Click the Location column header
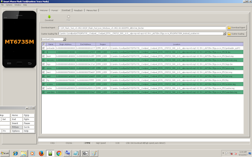The width and height of the screenshot is (252, 157). (177, 44)
